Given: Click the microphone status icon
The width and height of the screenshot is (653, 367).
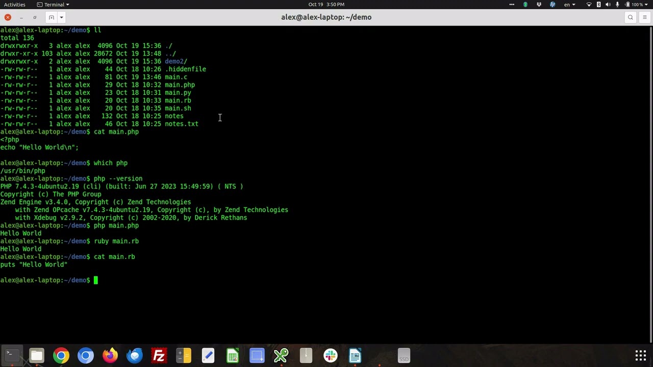Looking at the screenshot, I should click(x=617, y=5).
